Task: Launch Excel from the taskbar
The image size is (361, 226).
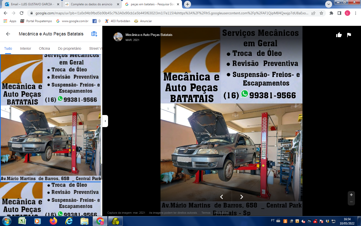Action: [x=22, y=221]
